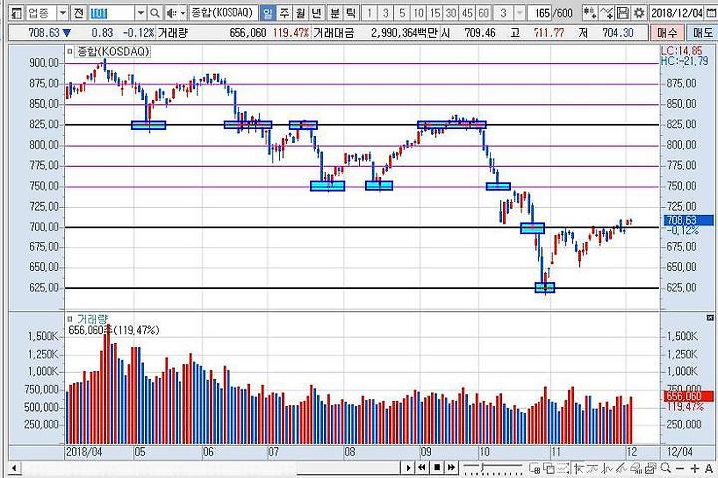The height and width of the screenshot is (478, 718).
Task: Click the zoom slider at bottom
Action: coord(493,467)
